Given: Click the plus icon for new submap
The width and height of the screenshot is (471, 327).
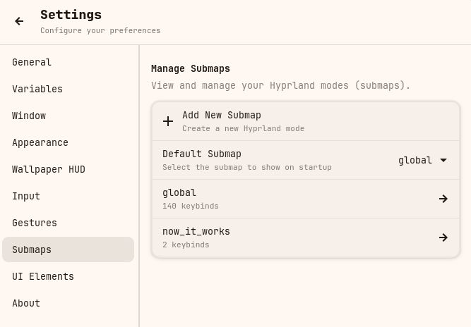Looking at the screenshot, I should coord(168,121).
